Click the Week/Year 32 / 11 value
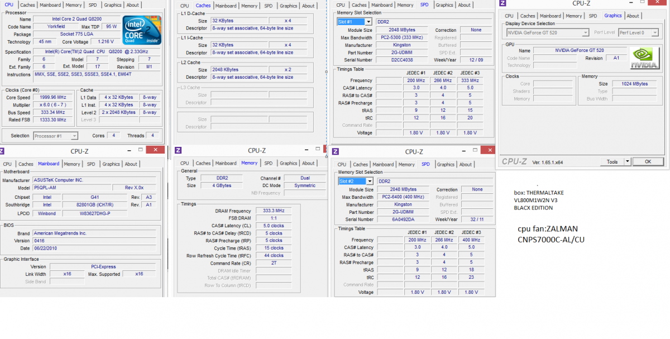Viewport: 670px width, 339px height. tap(477, 219)
